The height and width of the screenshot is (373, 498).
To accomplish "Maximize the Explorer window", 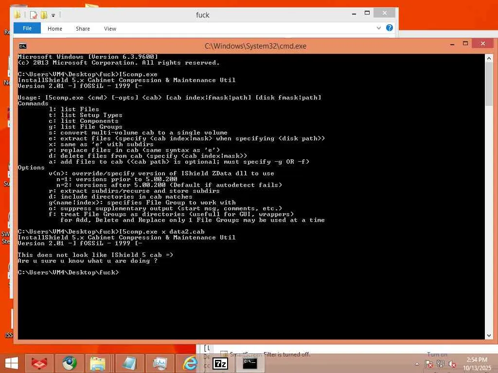I will tap(367, 13).
